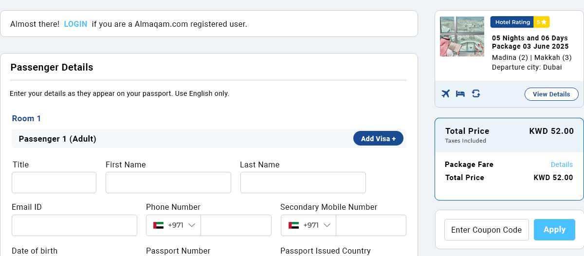This screenshot has height=256, width=584.
Task: Apply the coupon code
Action: [554, 230]
